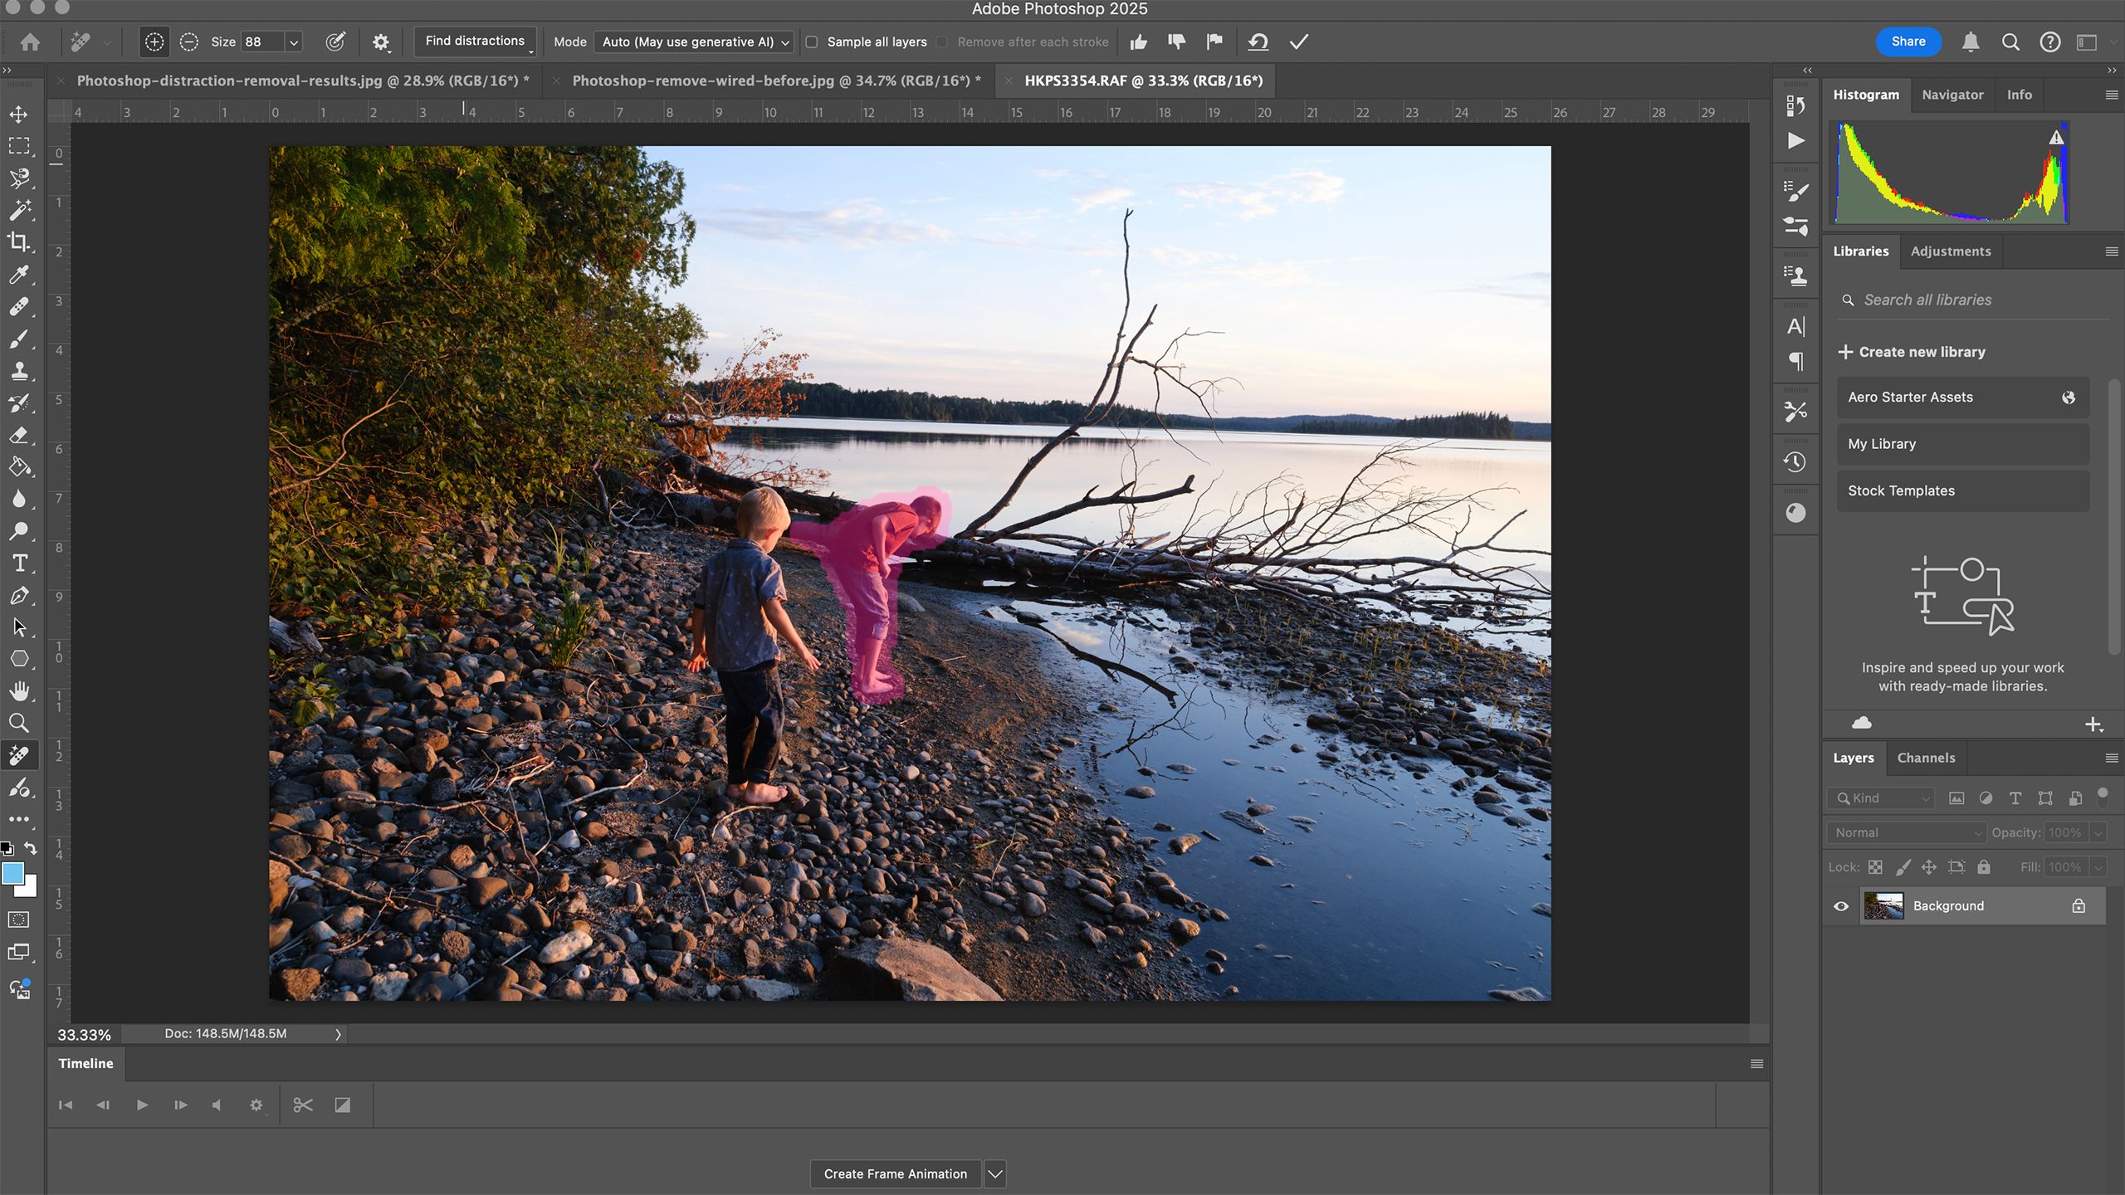Screen dimensions: 2125x1195
Task: Click the Histogram tab
Action: [1865, 94]
